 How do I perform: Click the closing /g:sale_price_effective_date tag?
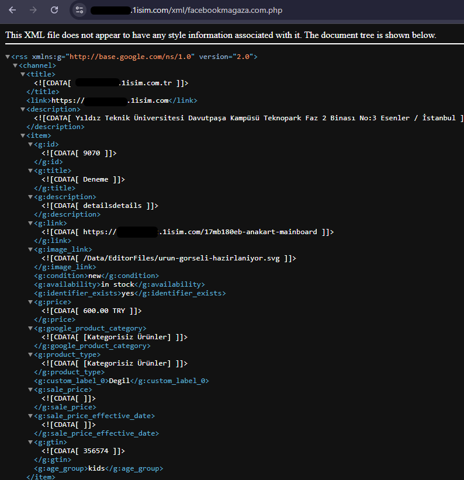(96, 433)
